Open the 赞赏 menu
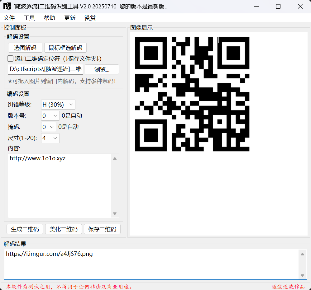The height and width of the screenshot is (290, 311). (90, 18)
